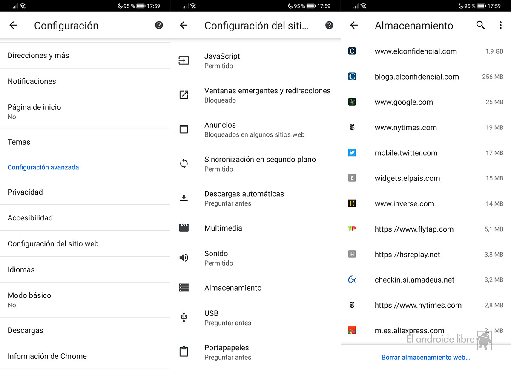Tap the USB icon in site settings
Screen dimensions: 511x369
[184, 318]
